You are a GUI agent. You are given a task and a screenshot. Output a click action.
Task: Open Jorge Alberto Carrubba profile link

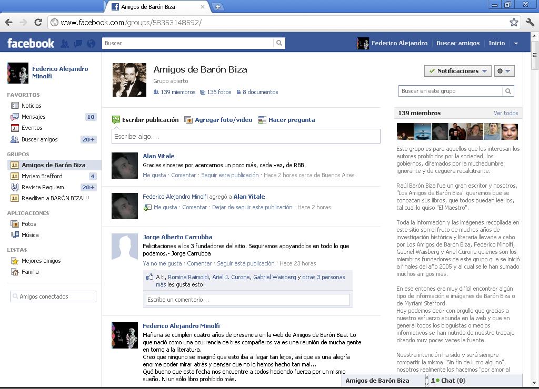click(177, 237)
